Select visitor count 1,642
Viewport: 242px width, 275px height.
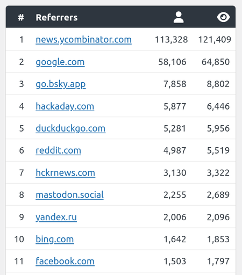point(175,240)
